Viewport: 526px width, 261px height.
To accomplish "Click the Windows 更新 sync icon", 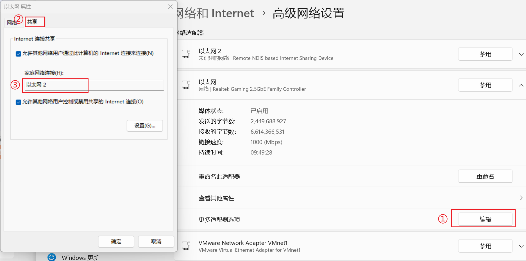I will [x=52, y=257].
